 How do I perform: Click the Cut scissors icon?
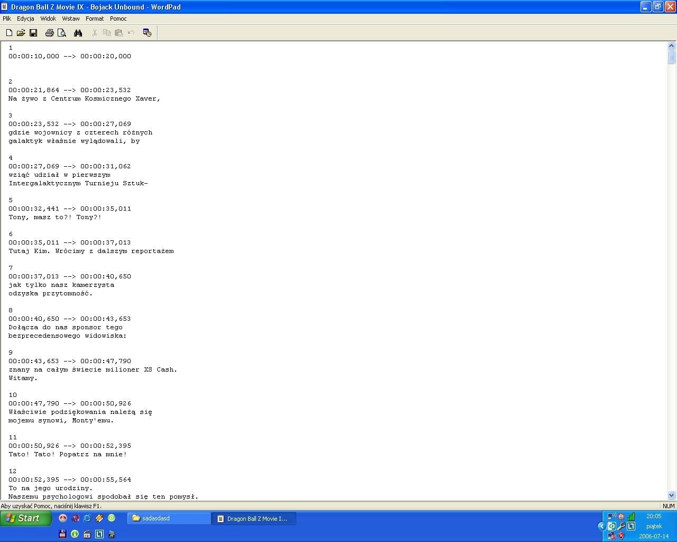point(95,33)
